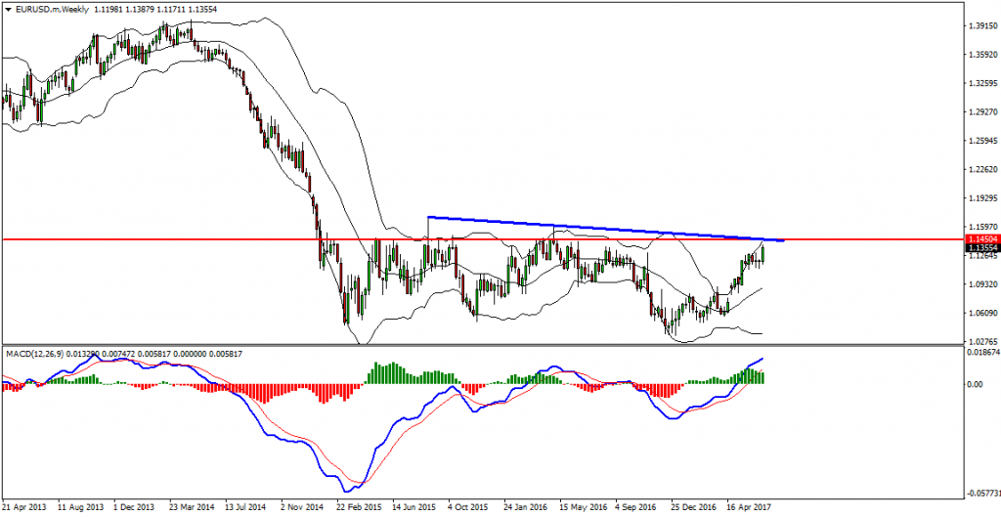Click the 21 Apr 2013 date marker
This screenshot has height=517, width=1001.
(x=26, y=508)
